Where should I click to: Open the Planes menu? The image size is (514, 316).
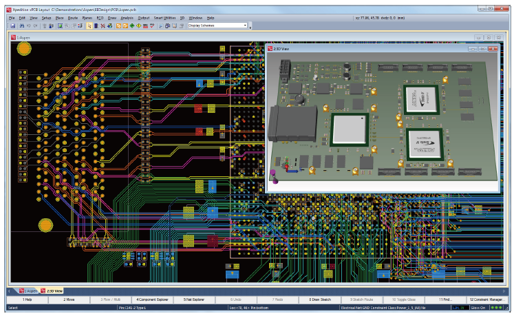[87, 17]
